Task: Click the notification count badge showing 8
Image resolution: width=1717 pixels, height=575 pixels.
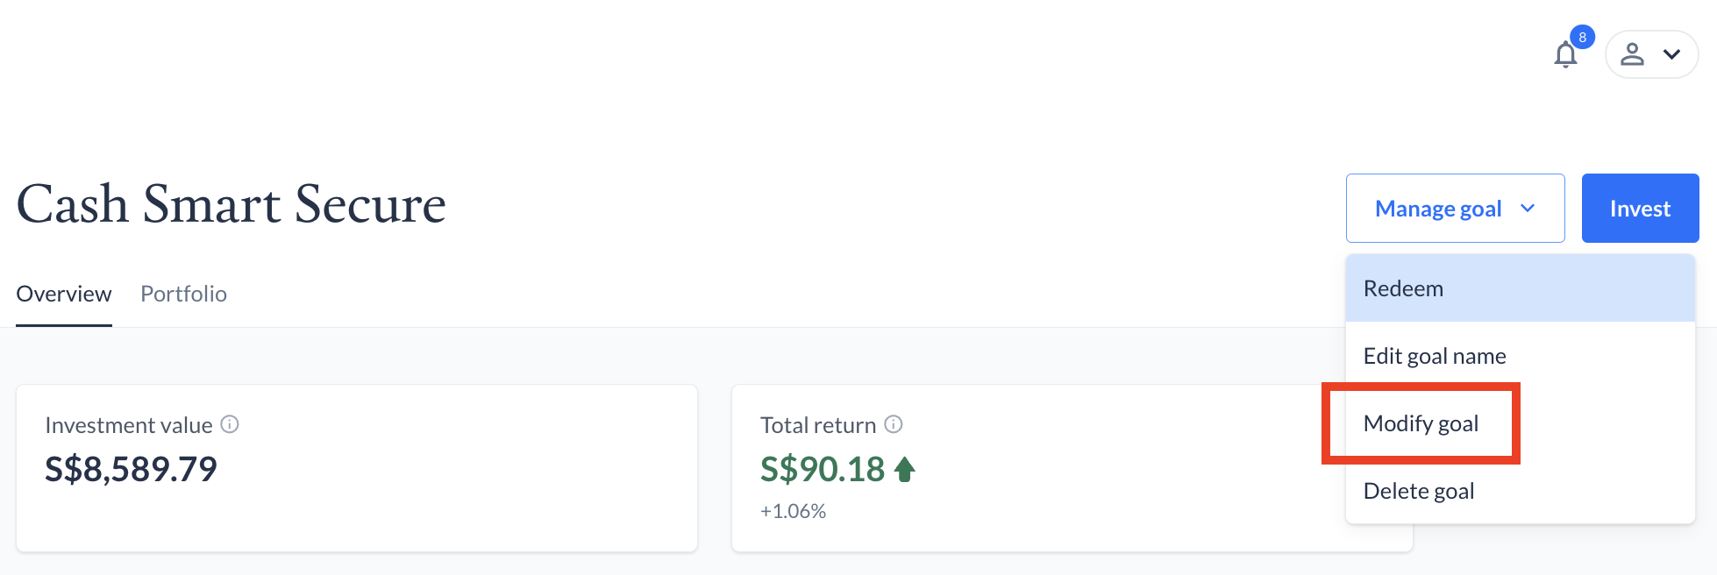Action: click(x=1582, y=37)
